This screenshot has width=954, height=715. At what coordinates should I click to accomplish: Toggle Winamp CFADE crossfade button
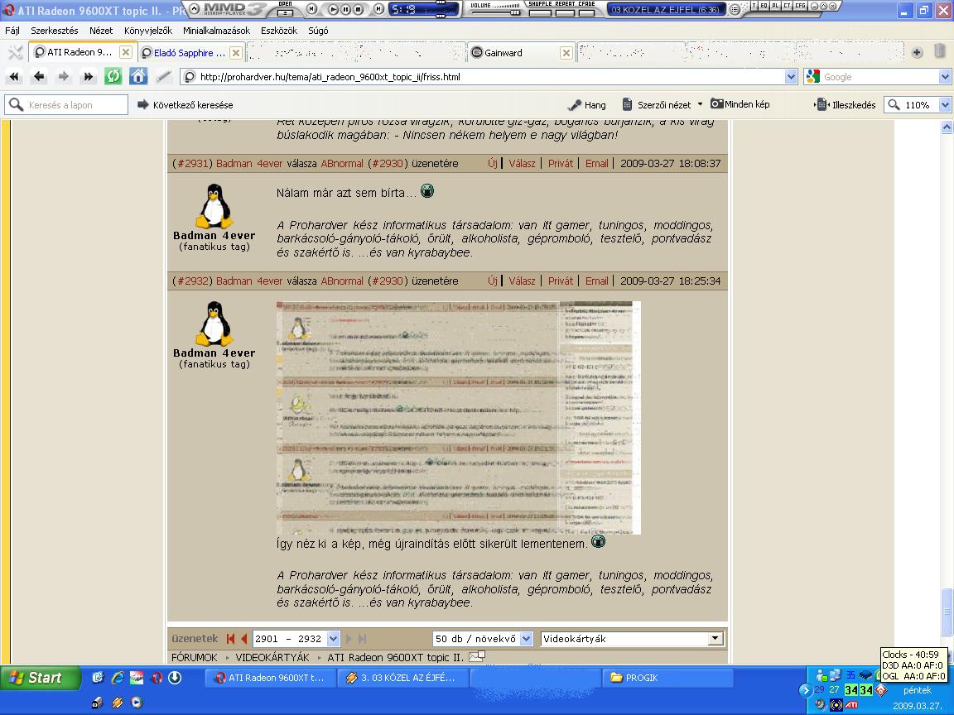pyautogui.click(x=586, y=12)
